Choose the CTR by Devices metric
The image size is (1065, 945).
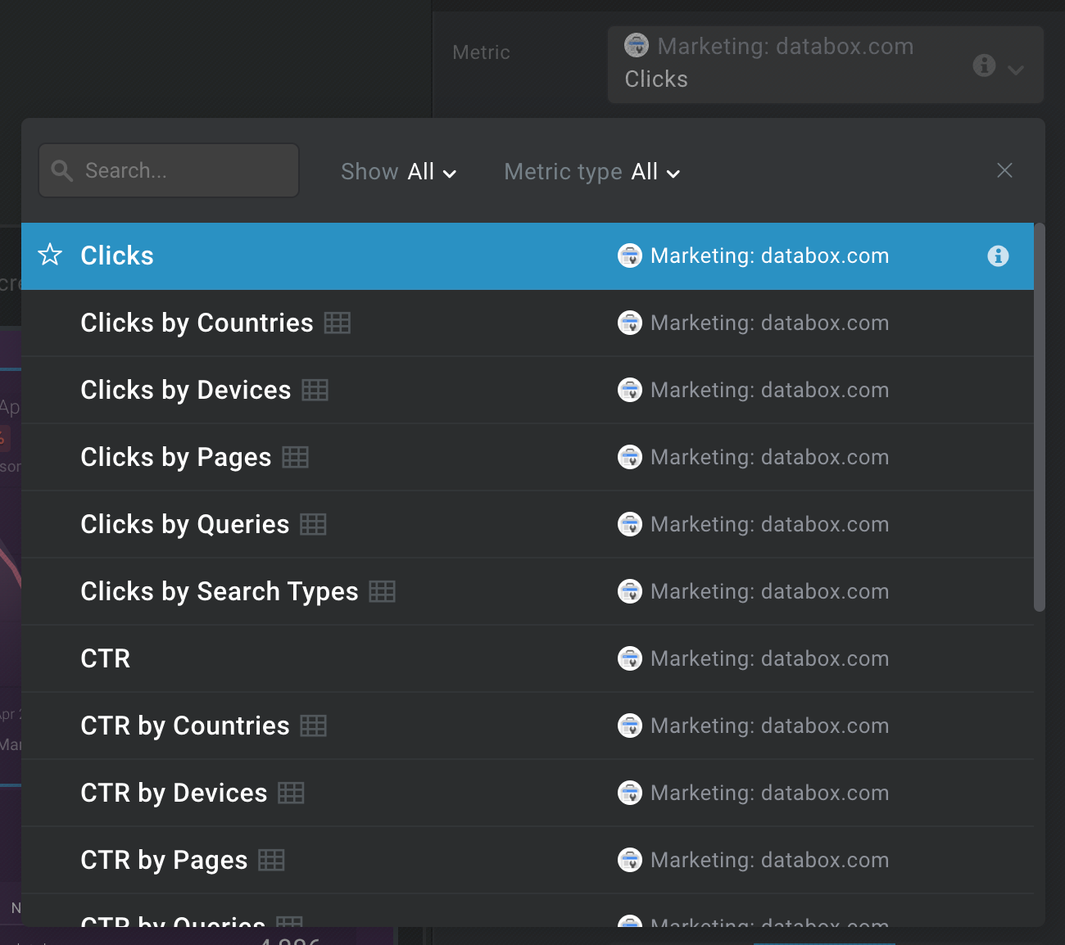click(528, 794)
